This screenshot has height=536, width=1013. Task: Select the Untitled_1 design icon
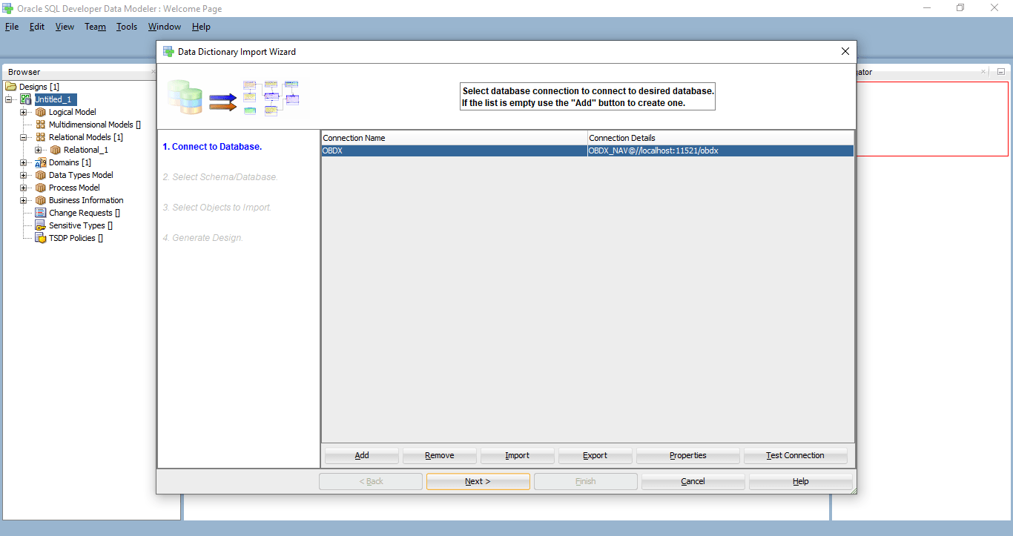26,99
